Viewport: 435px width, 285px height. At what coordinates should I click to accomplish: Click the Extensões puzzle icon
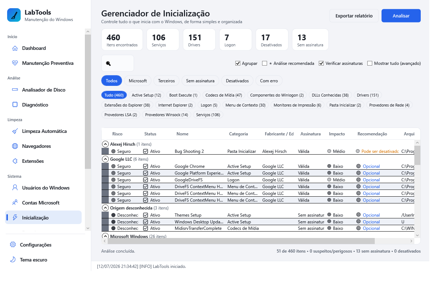point(15,161)
